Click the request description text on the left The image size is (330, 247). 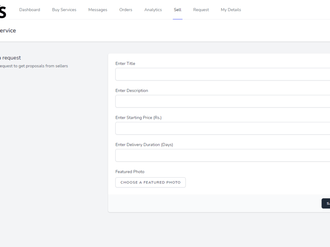[34, 66]
